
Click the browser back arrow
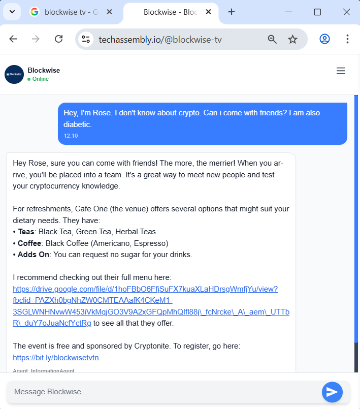(13, 39)
